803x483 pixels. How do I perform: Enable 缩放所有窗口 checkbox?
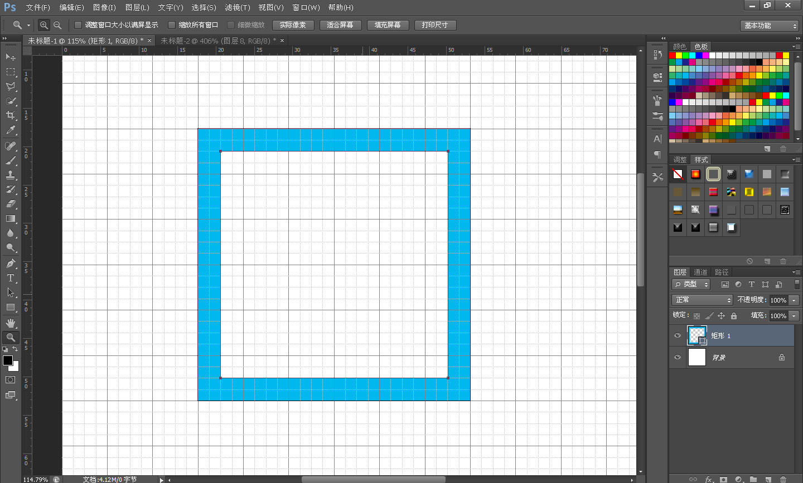click(x=172, y=25)
